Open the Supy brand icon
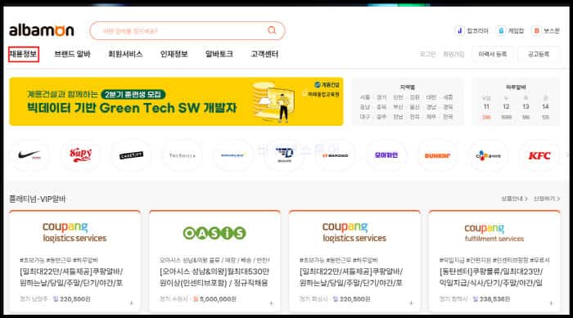Image resolution: width=573 pixels, height=318 pixels. pos(80,155)
